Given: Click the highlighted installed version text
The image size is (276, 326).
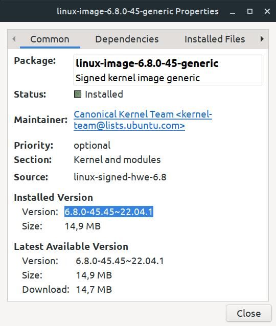Looking at the screenshot, I should pyautogui.click(x=109, y=212).
